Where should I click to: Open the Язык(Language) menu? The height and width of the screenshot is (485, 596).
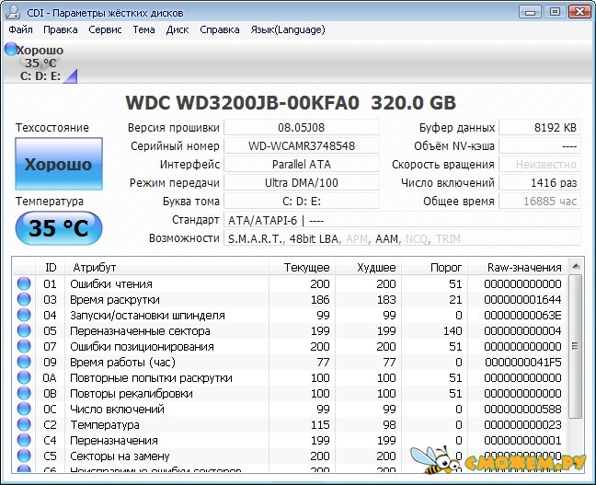[288, 29]
